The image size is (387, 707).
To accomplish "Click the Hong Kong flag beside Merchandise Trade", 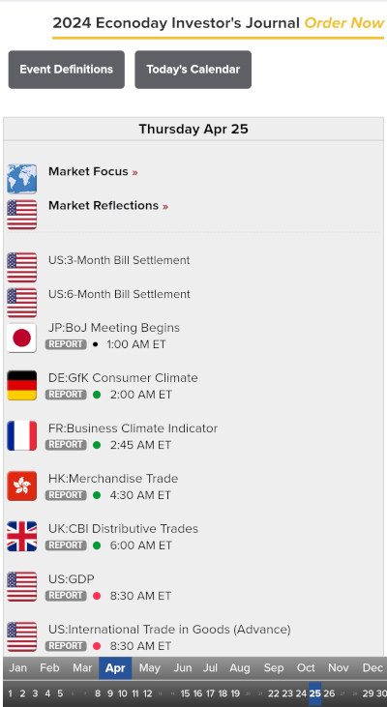I will [x=21, y=486].
